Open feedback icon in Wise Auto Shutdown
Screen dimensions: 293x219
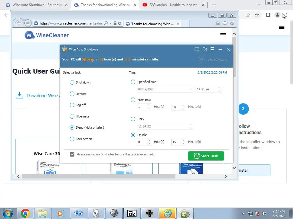197,49
